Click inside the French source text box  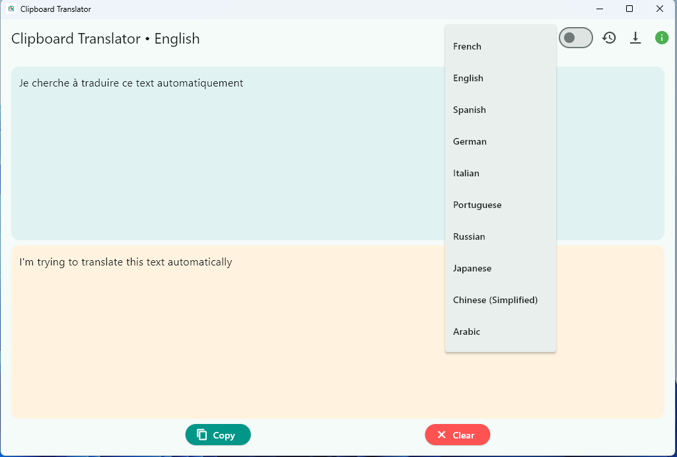(x=228, y=153)
